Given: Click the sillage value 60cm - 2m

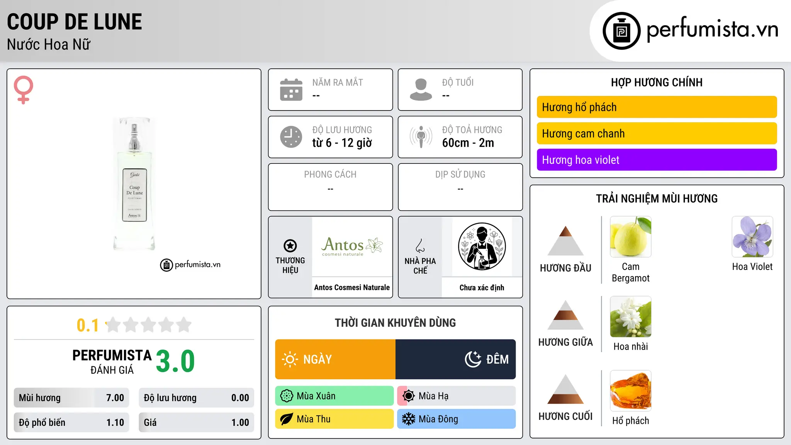Looking at the screenshot, I should pyautogui.click(x=468, y=143).
